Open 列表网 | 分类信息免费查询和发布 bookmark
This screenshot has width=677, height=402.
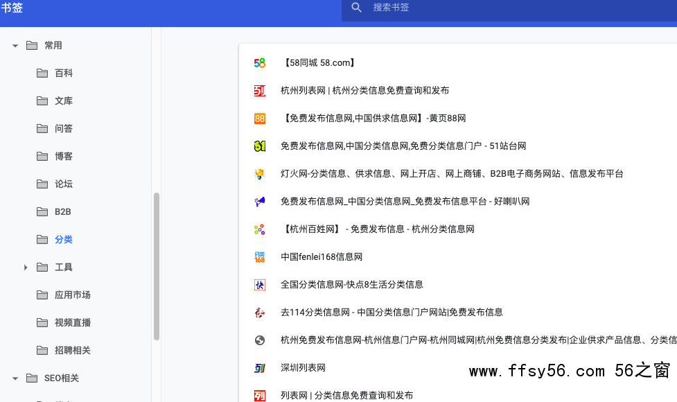[346, 396]
